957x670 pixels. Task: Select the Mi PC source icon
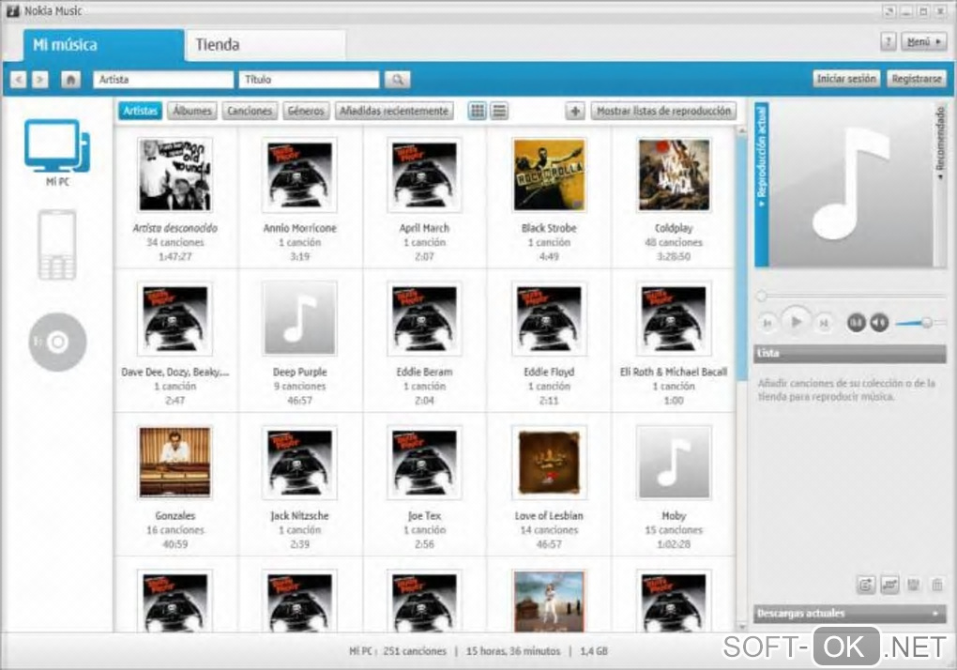click(x=57, y=146)
